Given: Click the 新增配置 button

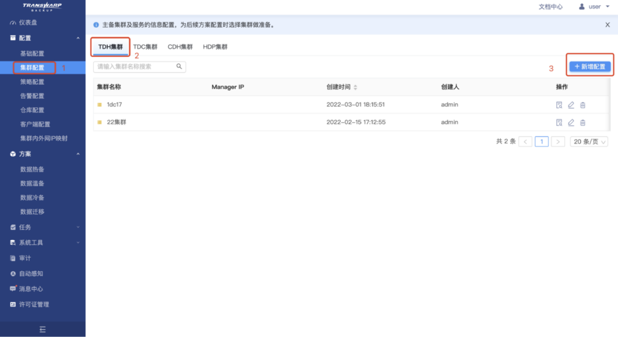Looking at the screenshot, I should tap(590, 67).
